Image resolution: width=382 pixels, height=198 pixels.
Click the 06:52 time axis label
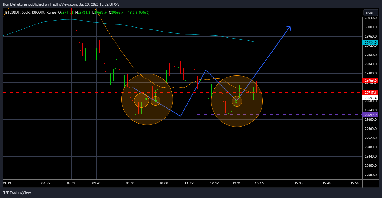point(46,183)
